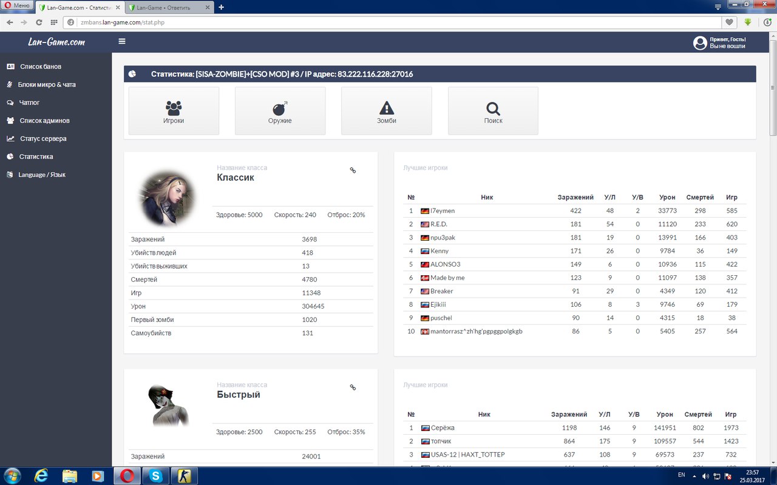Open the Игроки (Players) statistics button
Viewport: 777px width, 485px height.
(174, 111)
